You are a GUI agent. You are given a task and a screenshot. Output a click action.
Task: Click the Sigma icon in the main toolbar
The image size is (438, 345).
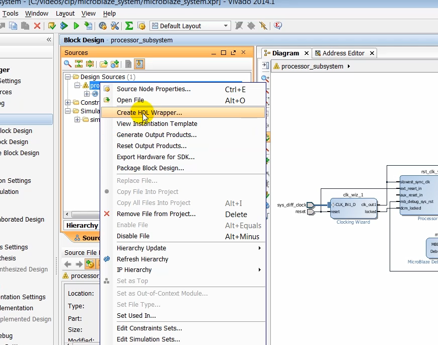coord(129,26)
